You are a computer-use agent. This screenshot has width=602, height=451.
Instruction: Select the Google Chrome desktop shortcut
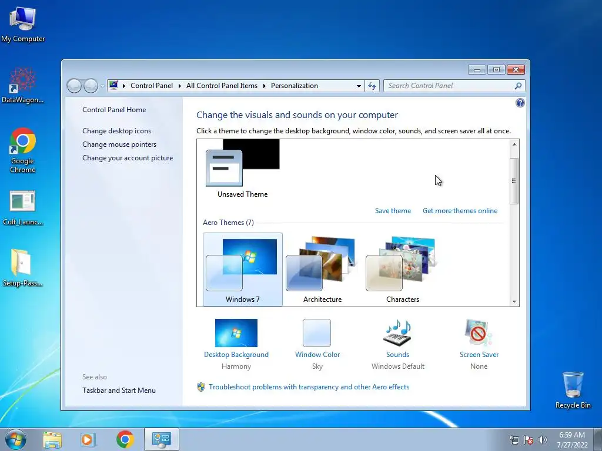pyautogui.click(x=23, y=150)
